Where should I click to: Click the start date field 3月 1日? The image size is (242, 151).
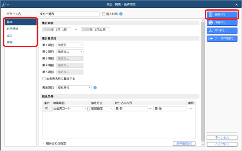[x=57, y=30]
